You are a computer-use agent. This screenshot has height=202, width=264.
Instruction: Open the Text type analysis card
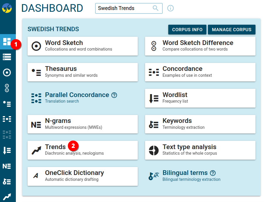(x=200, y=150)
